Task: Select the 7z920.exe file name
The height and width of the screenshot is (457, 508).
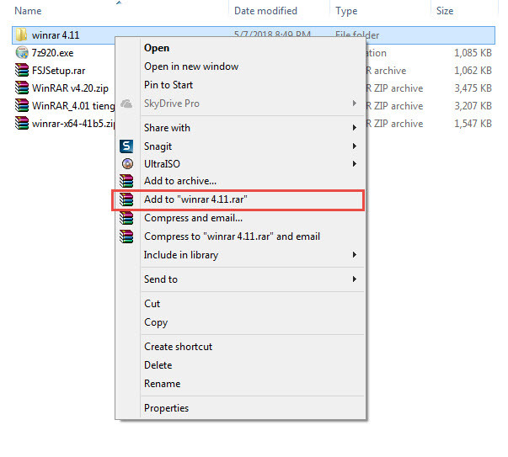Action: tap(52, 53)
